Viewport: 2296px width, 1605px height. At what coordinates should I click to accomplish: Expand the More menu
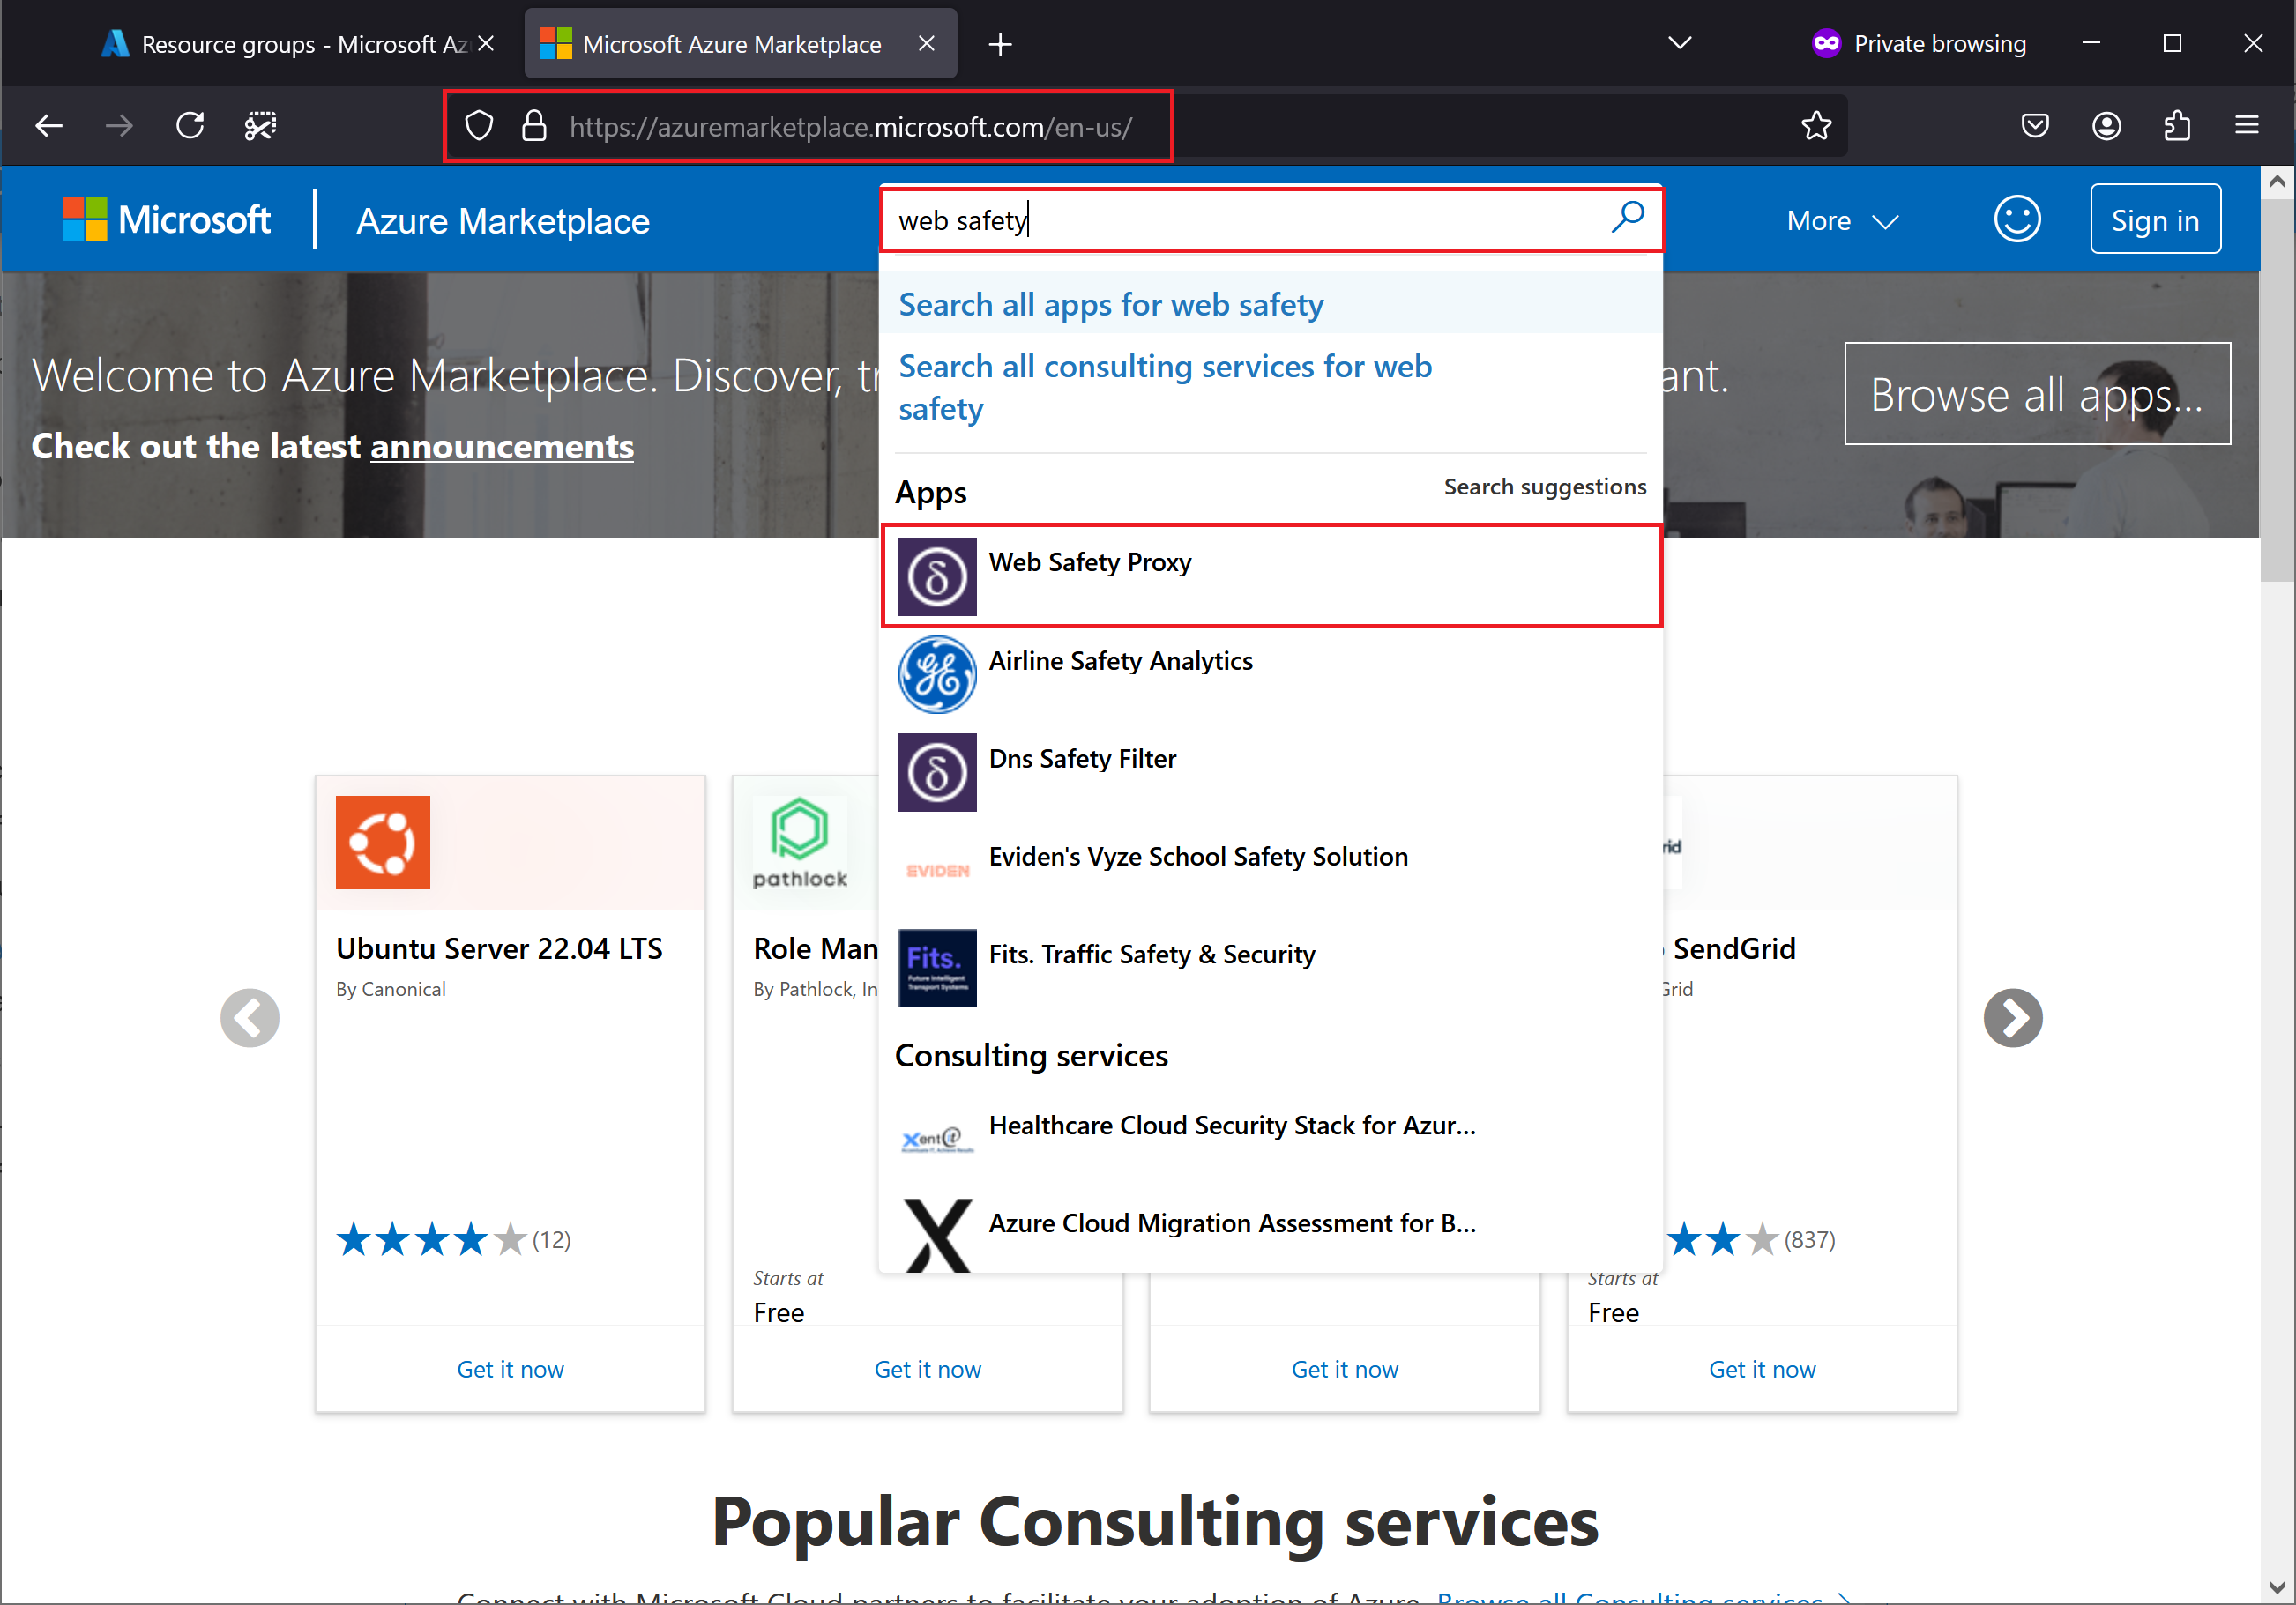1842,221
